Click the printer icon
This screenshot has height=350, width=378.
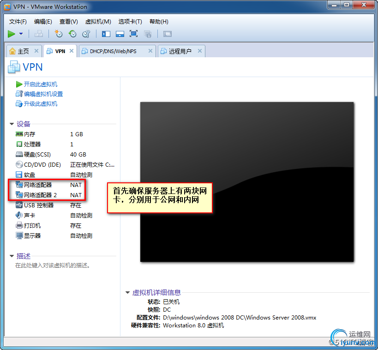click(x=19, y=225)
